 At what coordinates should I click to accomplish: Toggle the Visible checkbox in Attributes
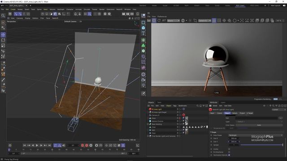[x=229, y=149]
